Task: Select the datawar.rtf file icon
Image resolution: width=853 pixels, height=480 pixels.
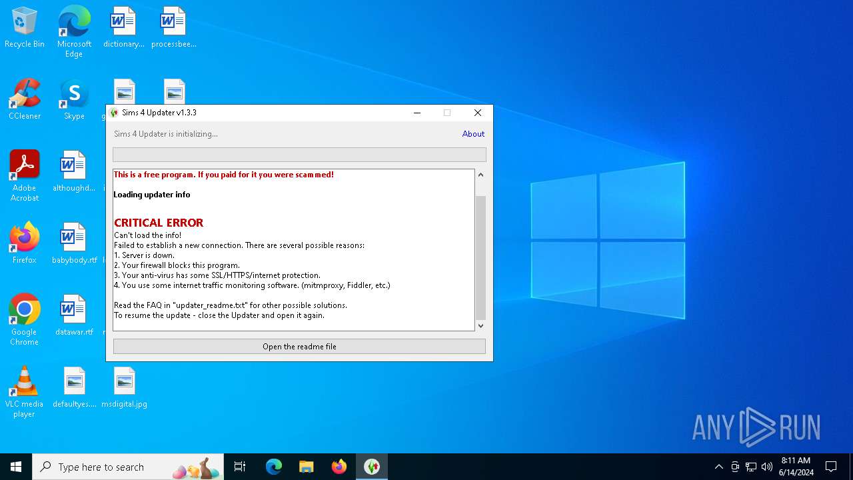Action: [x=74, y=316]
